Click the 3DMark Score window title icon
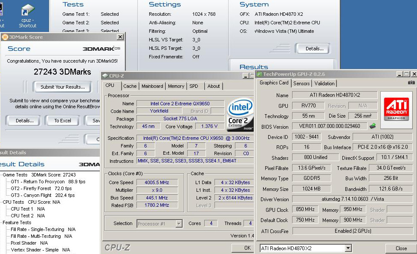 5,37
